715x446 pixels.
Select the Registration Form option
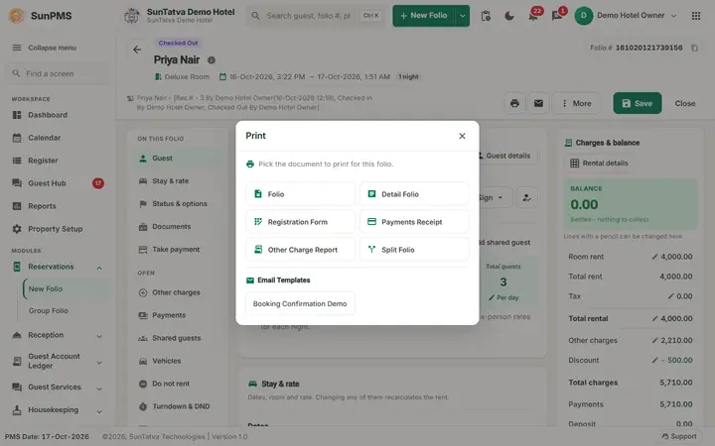coord(300,222)
